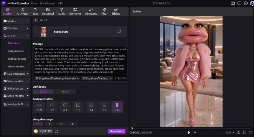Click the Generieren button
Screen dimensions: 254x137
pyautogui.click(x=117, y=131)
